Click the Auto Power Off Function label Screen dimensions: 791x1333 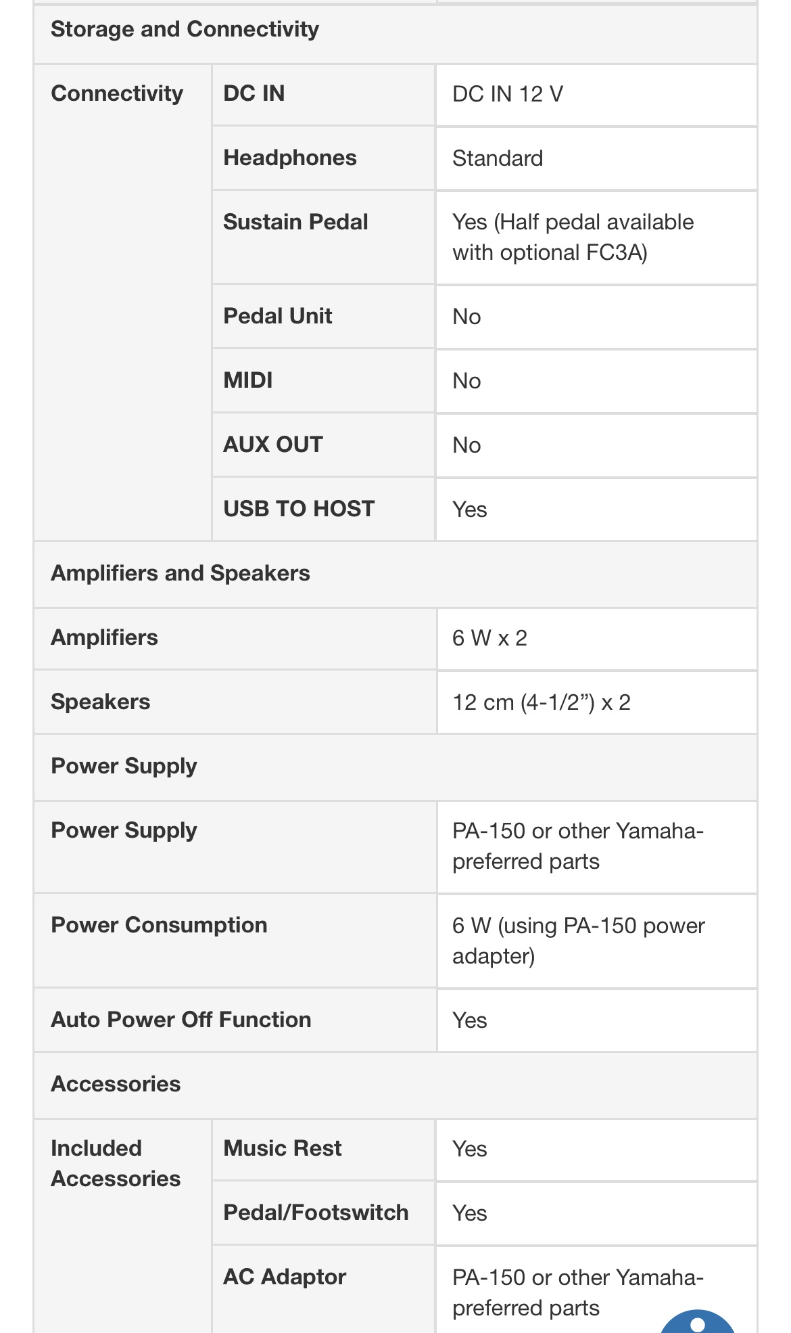pos(181,1020)
